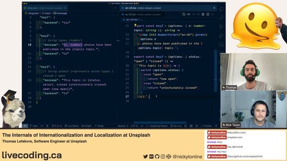Open Run and Debug activity bar icon
287x161 pixels.
pos(221,35)
